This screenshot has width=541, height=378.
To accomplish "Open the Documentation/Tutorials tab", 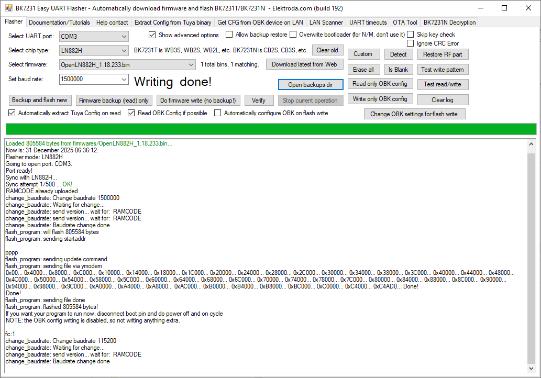I will tap(59, 23).
